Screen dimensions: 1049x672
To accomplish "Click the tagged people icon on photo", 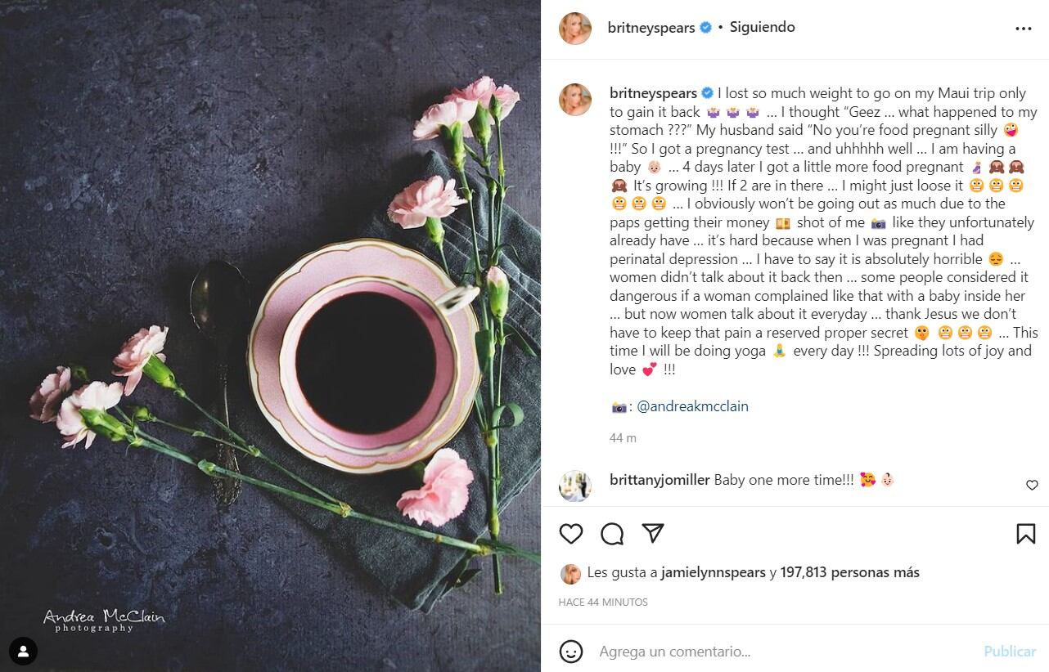I will tap(24, 652).
